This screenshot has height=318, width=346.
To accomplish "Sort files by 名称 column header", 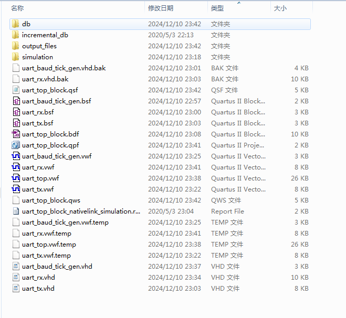I will [17, 8].
